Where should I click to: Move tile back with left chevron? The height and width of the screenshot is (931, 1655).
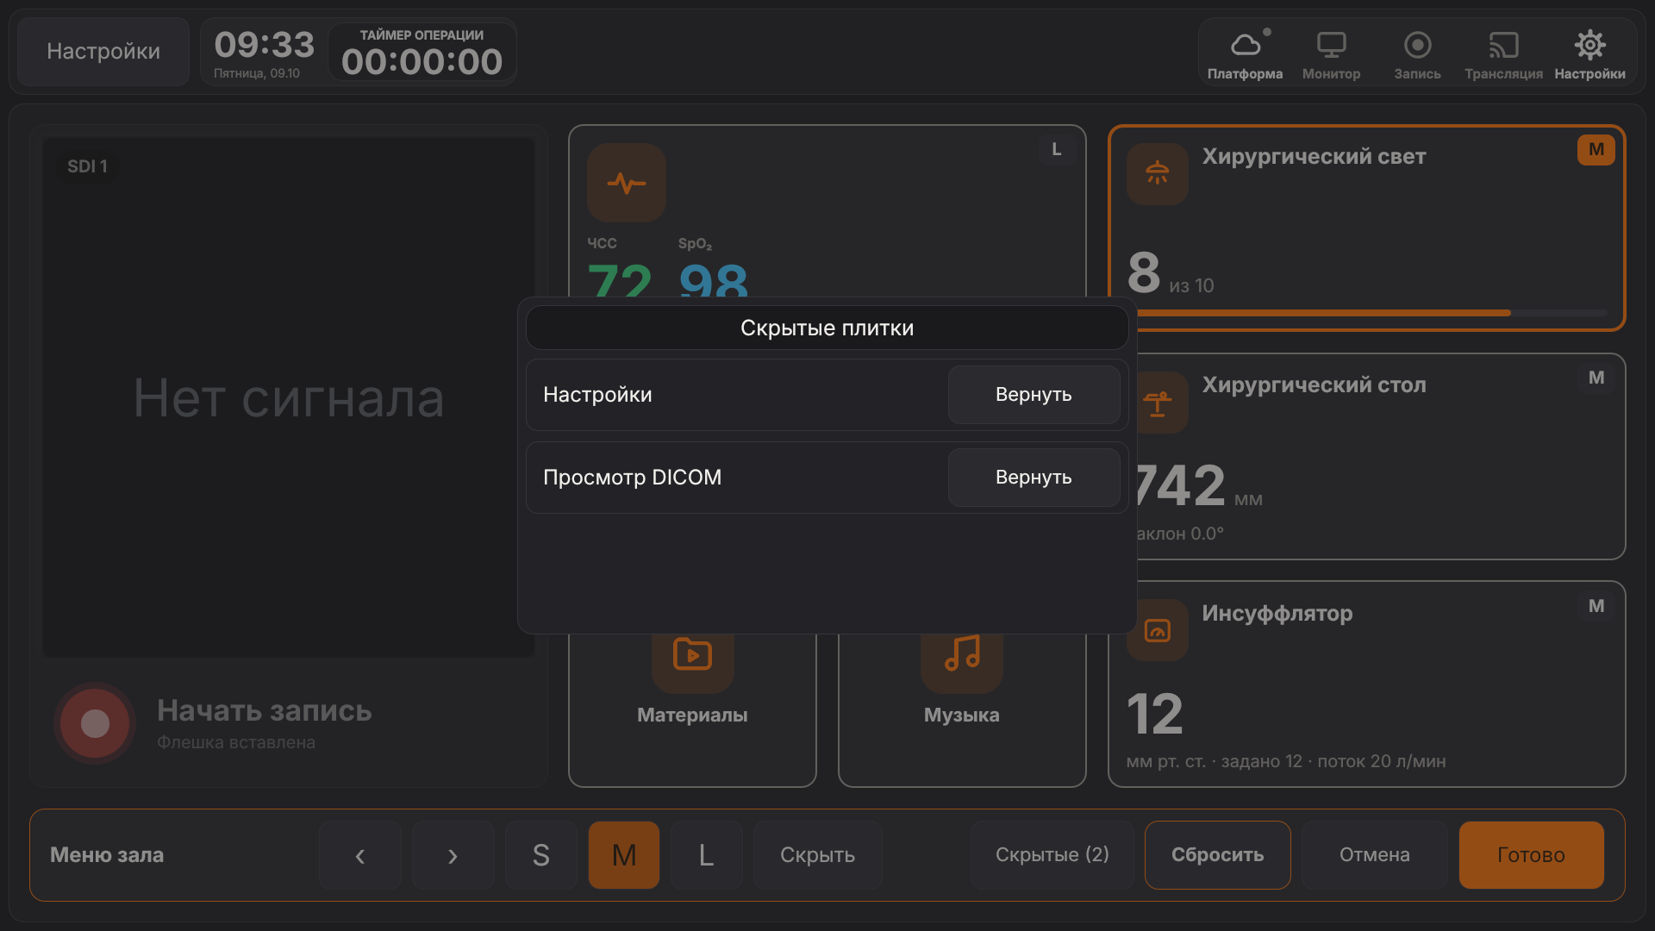click(360, 855)
